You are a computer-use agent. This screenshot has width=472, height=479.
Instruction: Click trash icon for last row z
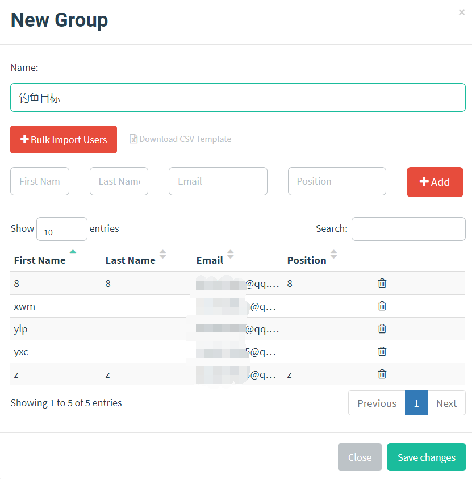[382, 374]
